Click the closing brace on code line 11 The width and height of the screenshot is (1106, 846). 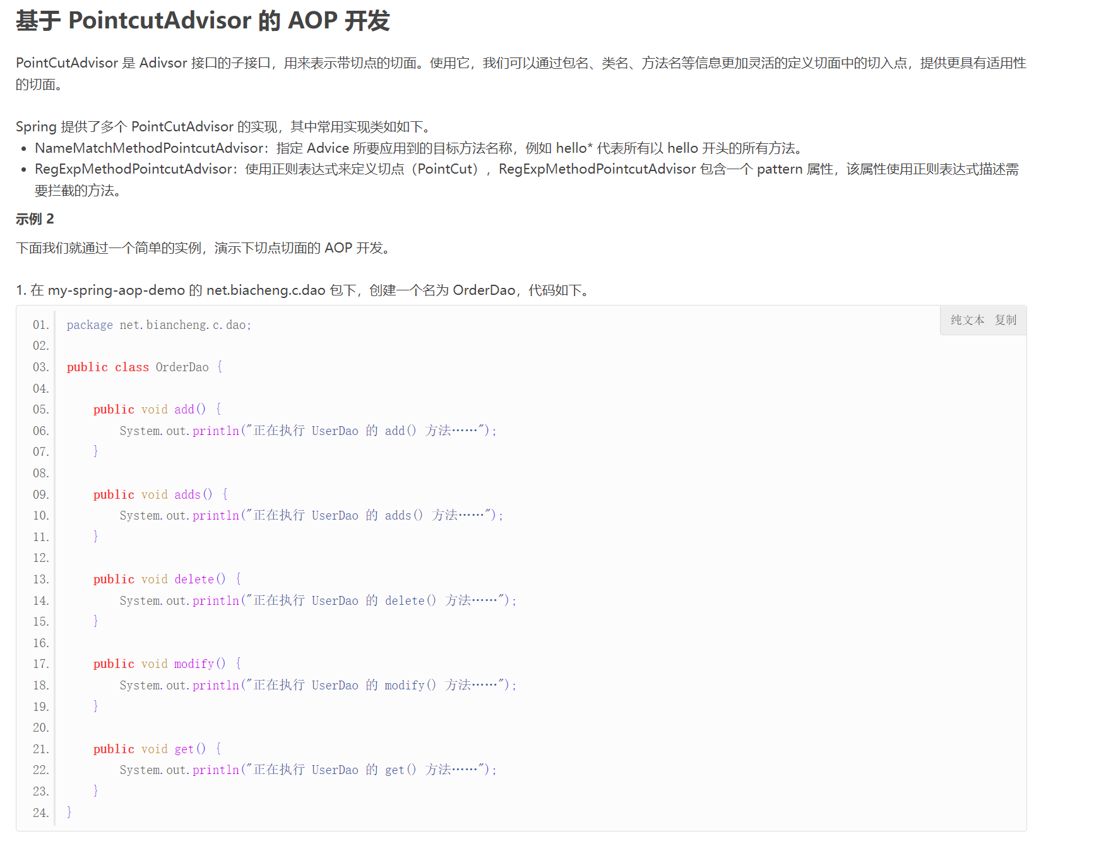coord(96,537)
